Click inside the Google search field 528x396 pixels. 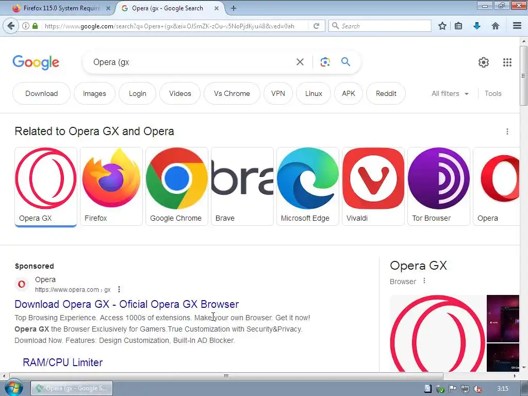click(192, 62)
